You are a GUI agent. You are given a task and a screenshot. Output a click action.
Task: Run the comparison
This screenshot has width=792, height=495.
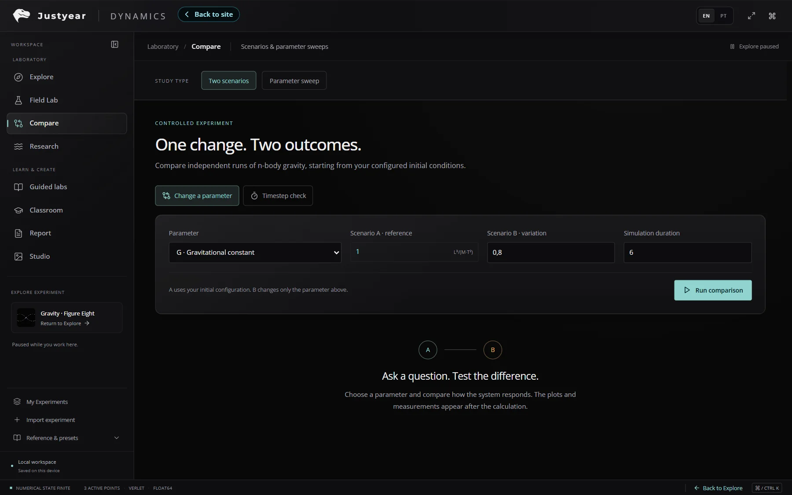(x=713, y=290)
